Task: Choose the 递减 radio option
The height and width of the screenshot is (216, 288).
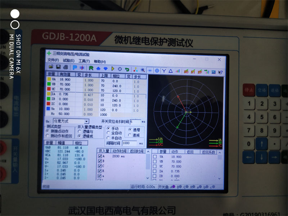Action: (x=130, y=135)
